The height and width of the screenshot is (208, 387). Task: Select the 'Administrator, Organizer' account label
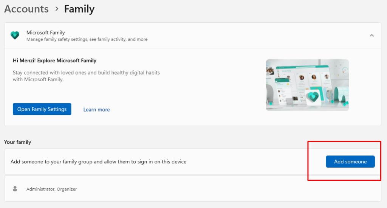coord(51,189)
